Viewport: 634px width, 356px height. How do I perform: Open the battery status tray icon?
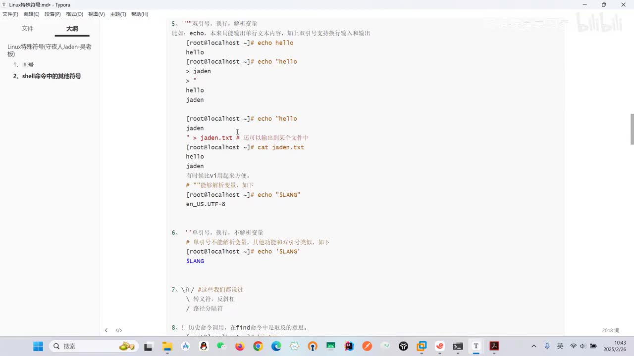coord(593,346)
